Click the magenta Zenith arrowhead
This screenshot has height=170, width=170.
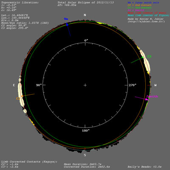147,99
